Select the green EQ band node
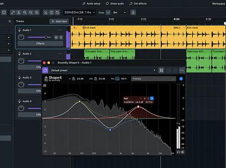The height and width of the screenshot is (168, 226). (80, 102)
